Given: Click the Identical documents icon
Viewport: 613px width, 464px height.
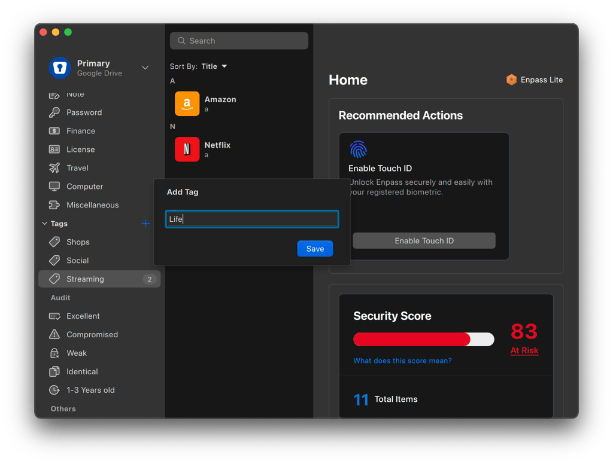Looking at the screenshot, I should (54, 371).
